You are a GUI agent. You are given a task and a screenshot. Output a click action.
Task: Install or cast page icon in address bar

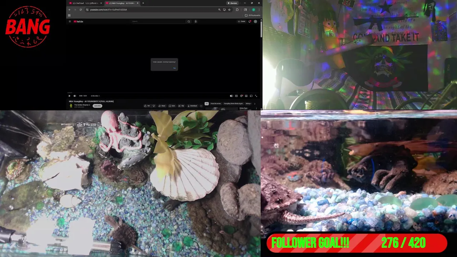(224, 10)
